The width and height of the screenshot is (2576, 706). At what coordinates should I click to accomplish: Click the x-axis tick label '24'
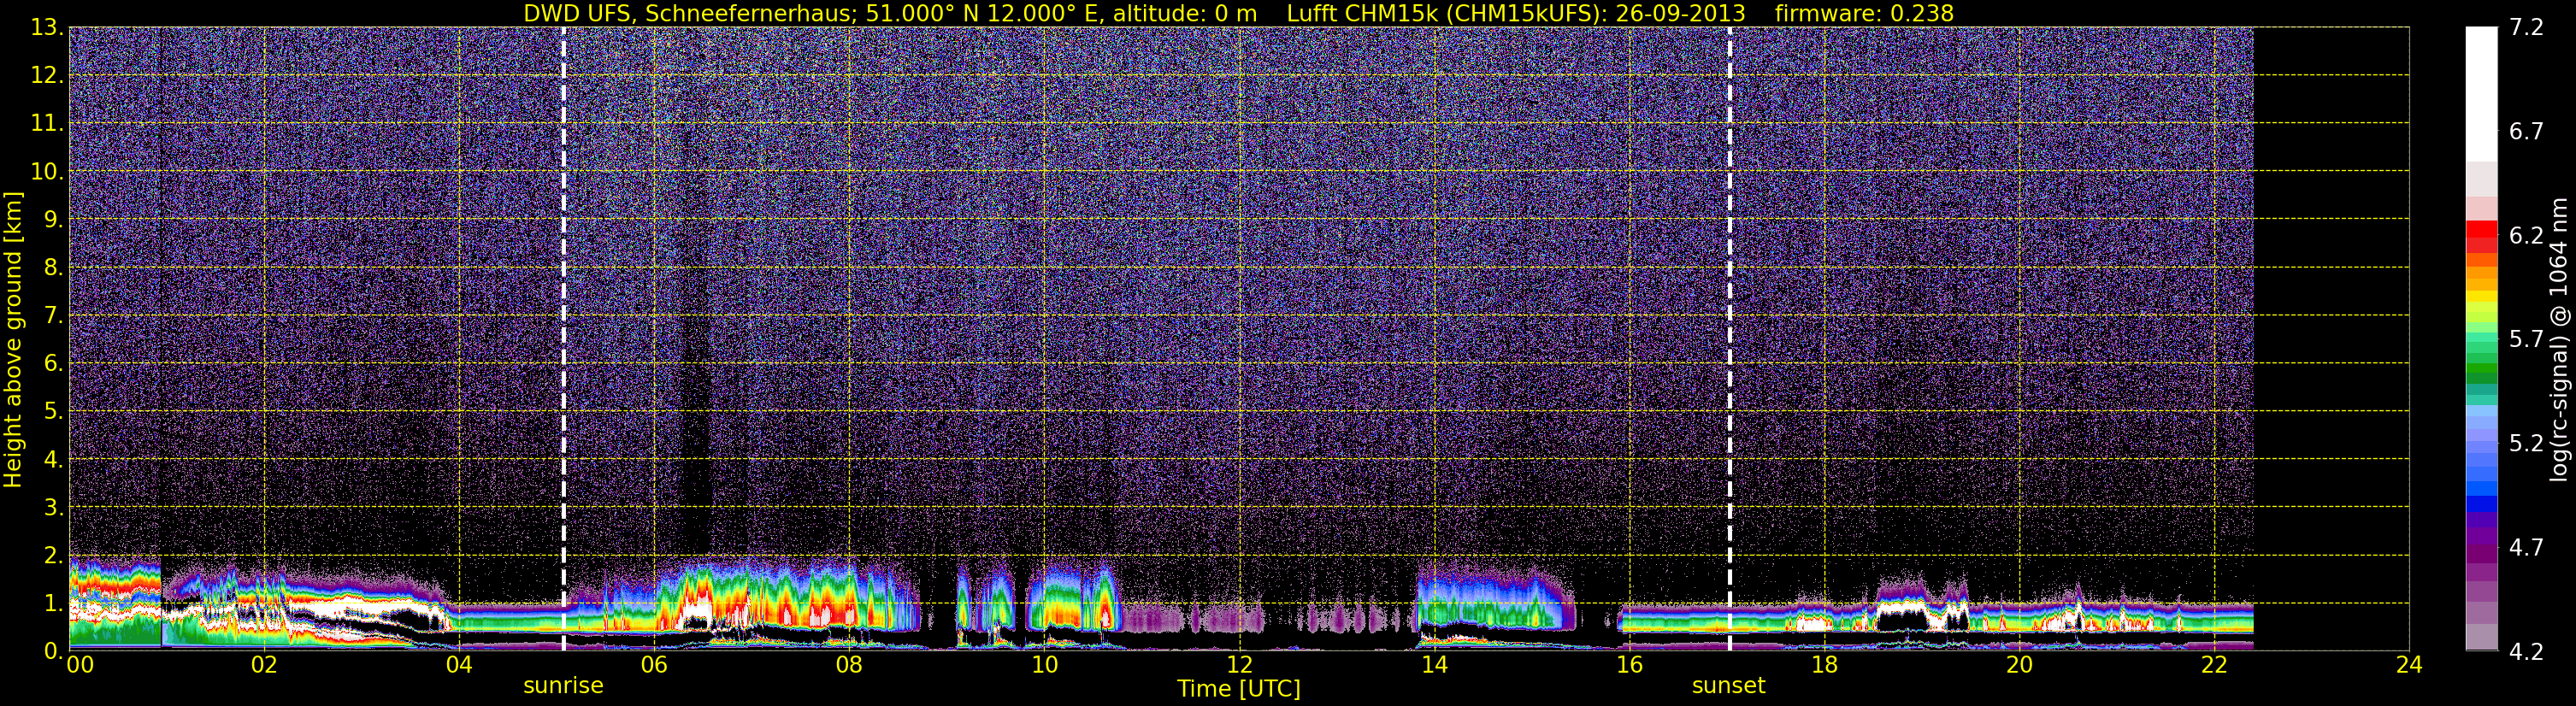pos(2409,665)
